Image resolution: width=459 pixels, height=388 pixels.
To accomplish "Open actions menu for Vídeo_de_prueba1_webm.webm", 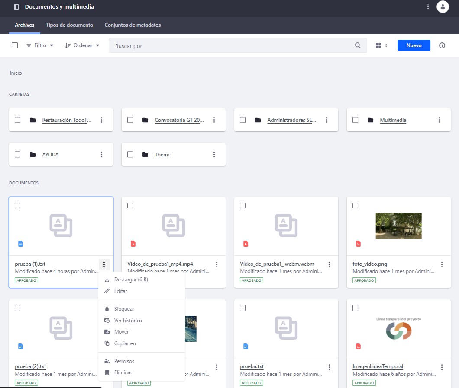I will pos(330,265).
